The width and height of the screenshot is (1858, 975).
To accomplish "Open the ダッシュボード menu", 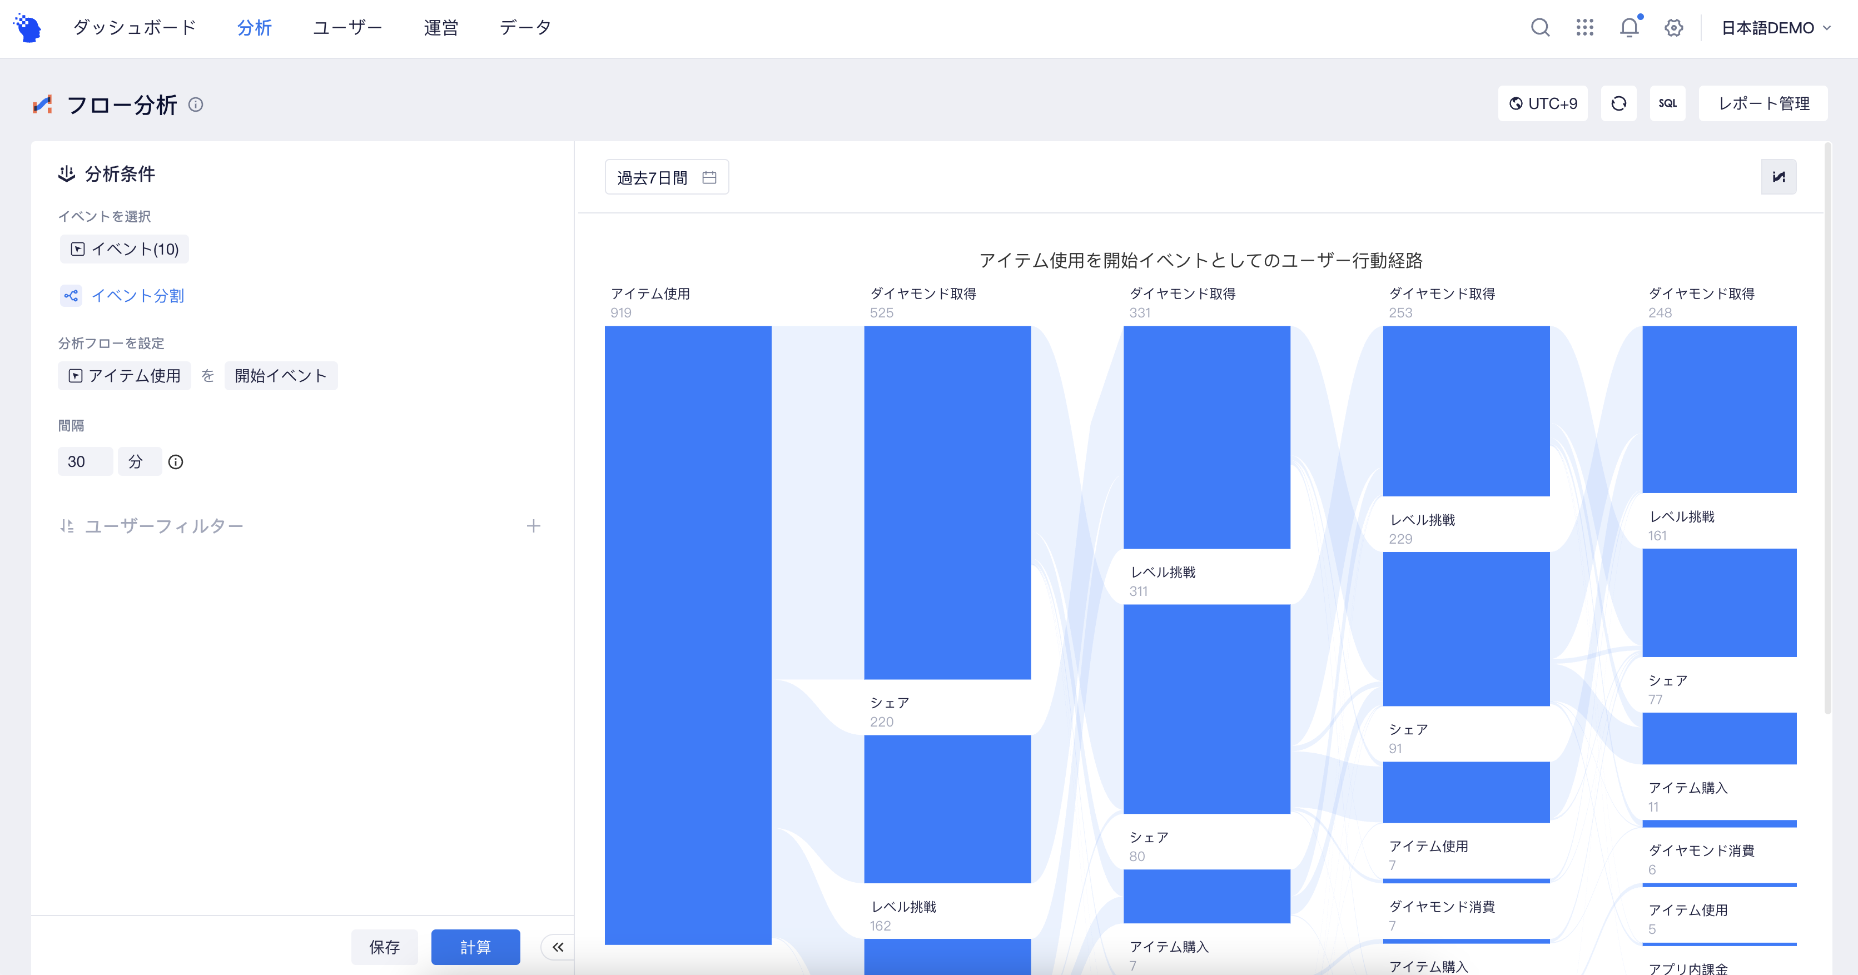I will [x=135, y=27].
